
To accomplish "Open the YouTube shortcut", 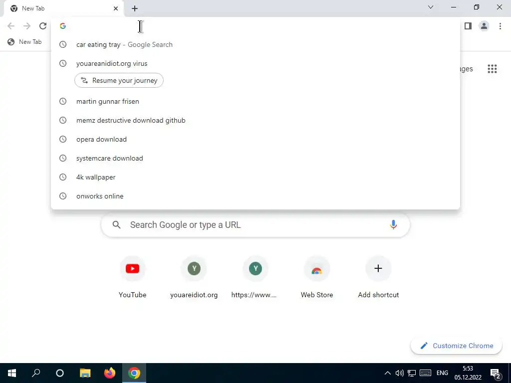I will coord(132,277).
